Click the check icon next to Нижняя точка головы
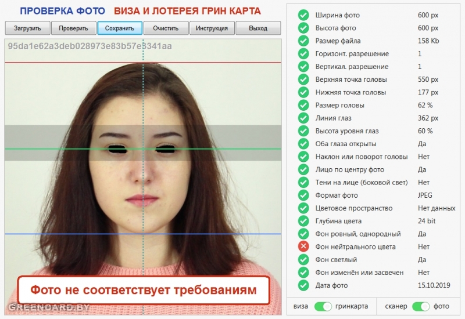The image size is (465, 319). 303,92
